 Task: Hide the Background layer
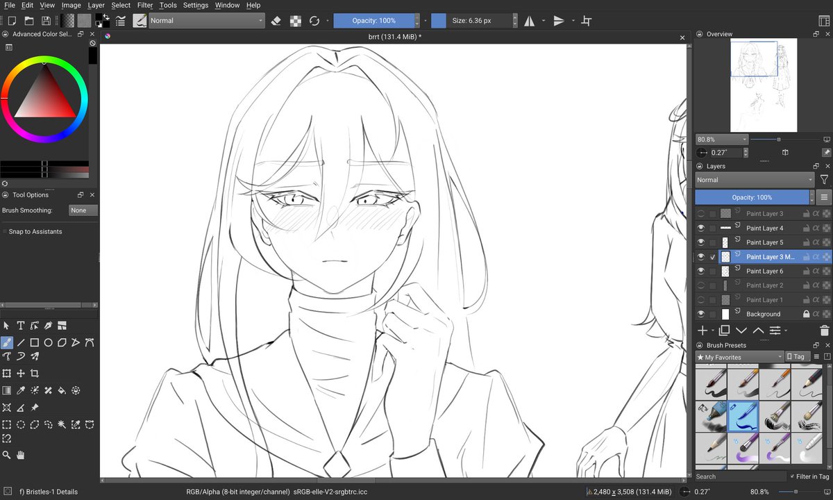pyautogui.click(x=701, y=314)
